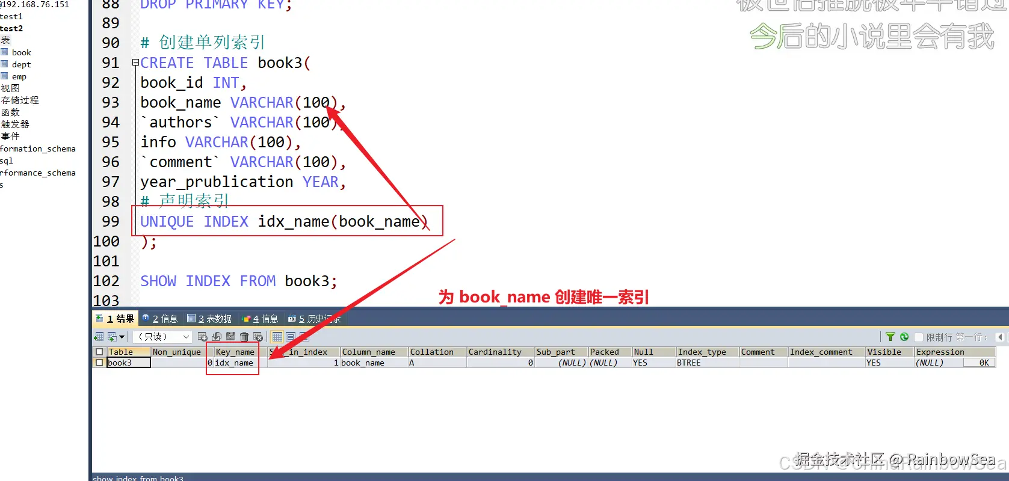Switch to the 1 结果 tab
The height and width of the screenshot is (481, 1009).
(x=115, y=319)
